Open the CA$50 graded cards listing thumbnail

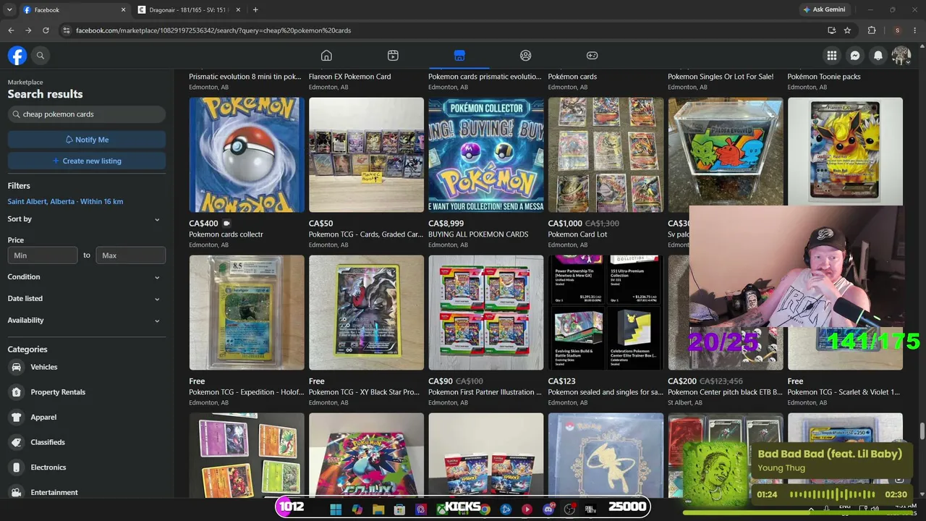(x=366, y=155)
